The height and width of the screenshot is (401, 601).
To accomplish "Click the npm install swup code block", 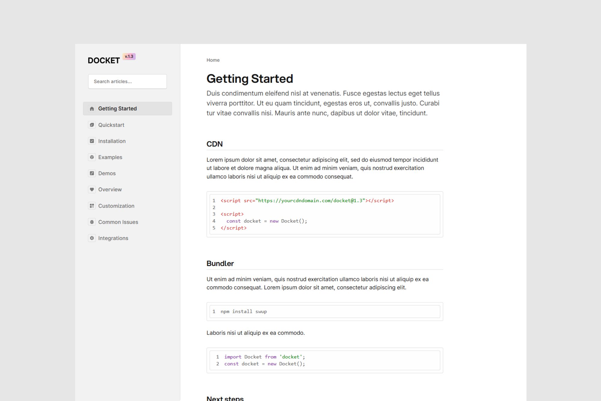I will 325,312.
